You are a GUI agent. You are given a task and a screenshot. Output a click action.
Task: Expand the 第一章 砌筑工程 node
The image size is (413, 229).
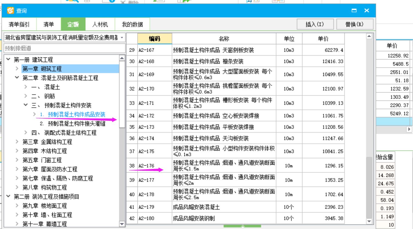click(17, 69)
